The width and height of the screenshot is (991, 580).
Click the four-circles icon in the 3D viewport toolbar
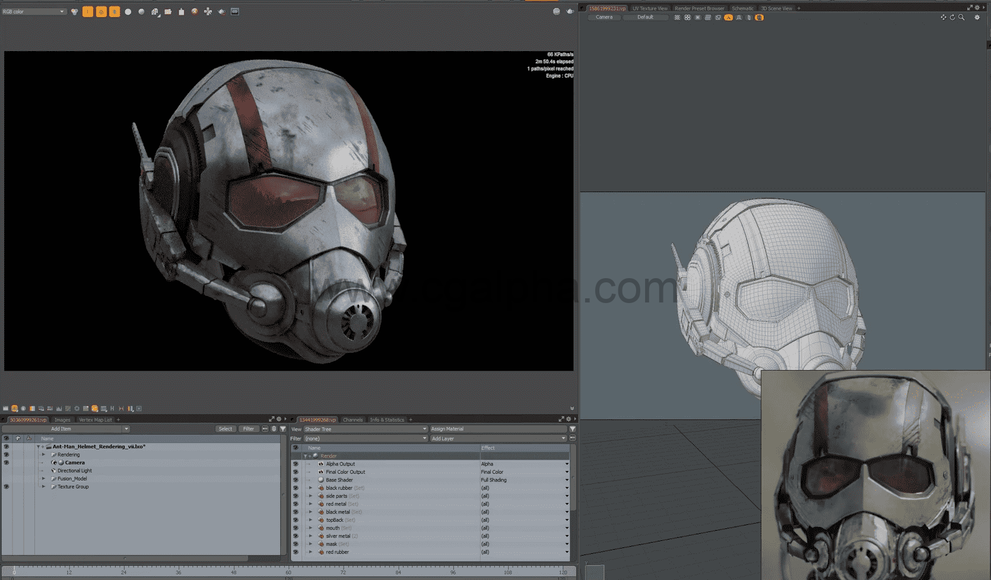coord(687,17)
